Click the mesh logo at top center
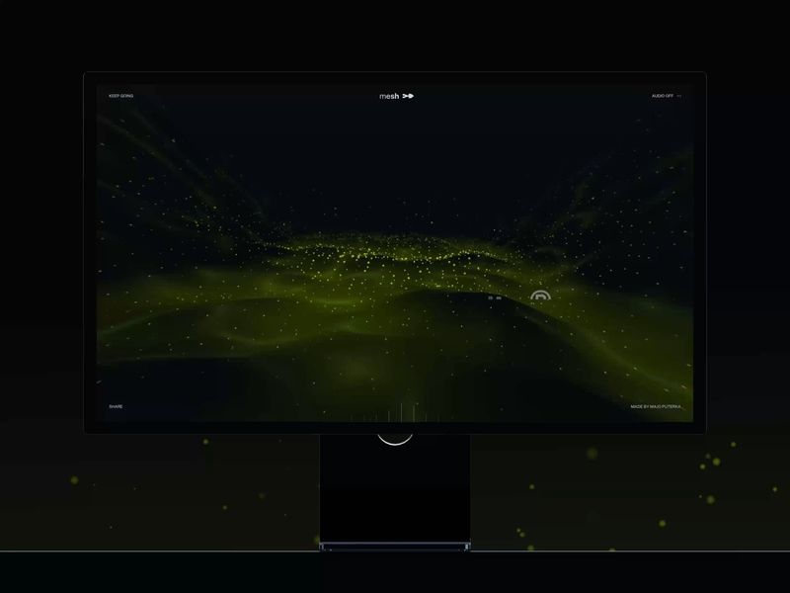 coord(397,96)
